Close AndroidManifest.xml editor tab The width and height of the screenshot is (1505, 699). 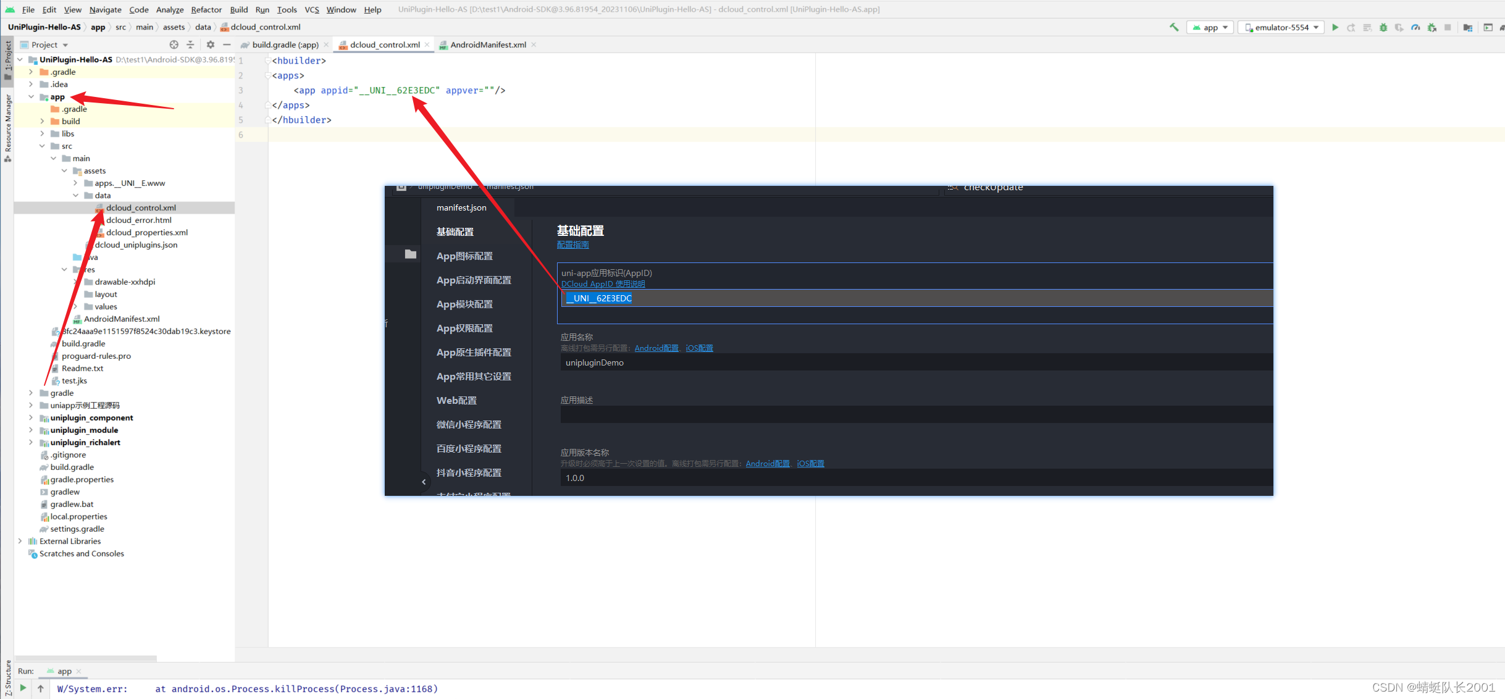click(x=534, y=44)
